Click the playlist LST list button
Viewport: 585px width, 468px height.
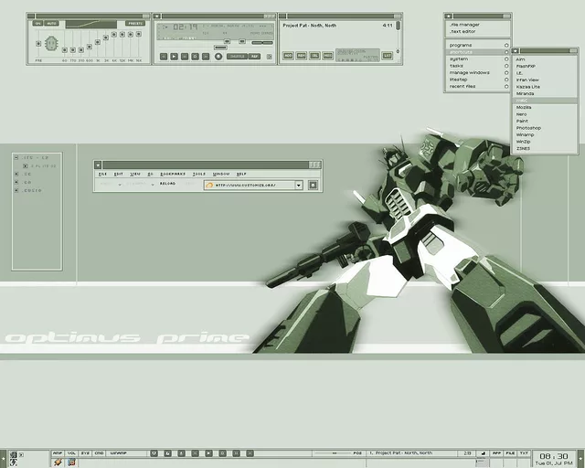click(x=388, y=56)
